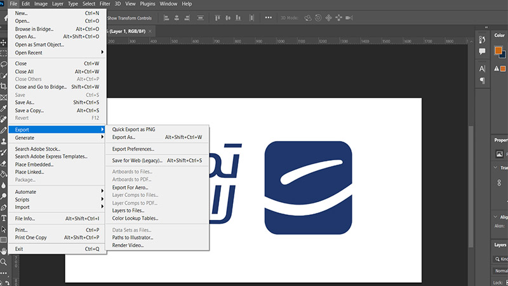
Task: Select the Crop tool in toolbar
Action: (x=4, y=86)
